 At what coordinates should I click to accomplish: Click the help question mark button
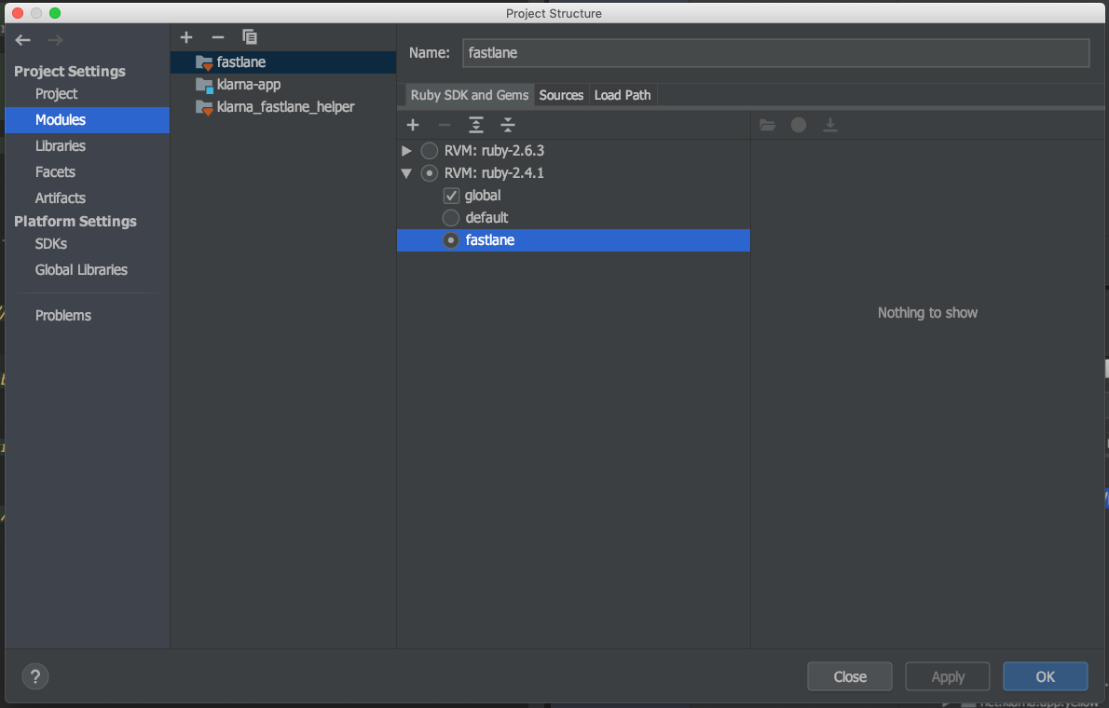pos(34,676)
